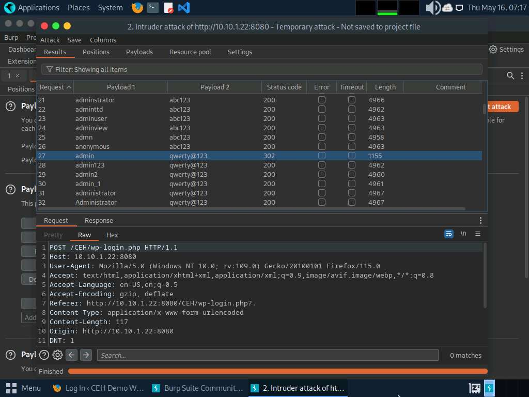
Task: Open Visual Studio Code from top panel
Action: pyautogui.click(x=184, y=7)
